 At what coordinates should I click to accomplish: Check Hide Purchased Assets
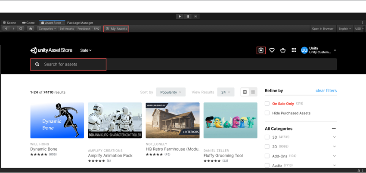[x=267, y=113]
